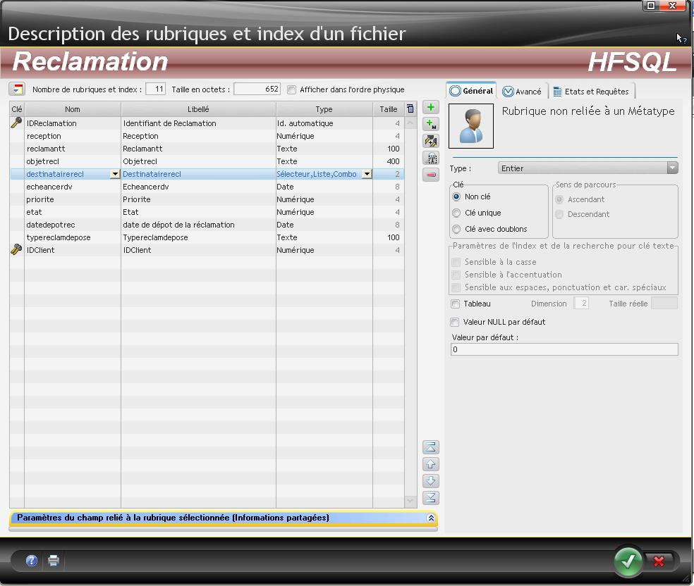Select the IDClient name cell

tap(73, 250)
